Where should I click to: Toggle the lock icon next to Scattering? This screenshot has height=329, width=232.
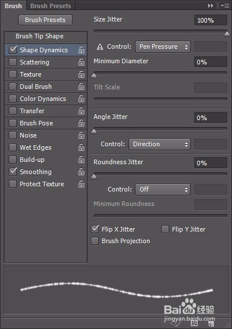81,62
